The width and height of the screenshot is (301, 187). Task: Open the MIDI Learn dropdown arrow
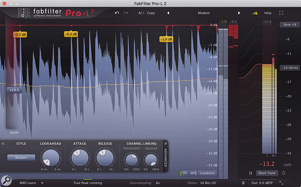click(x=42, y=183)
